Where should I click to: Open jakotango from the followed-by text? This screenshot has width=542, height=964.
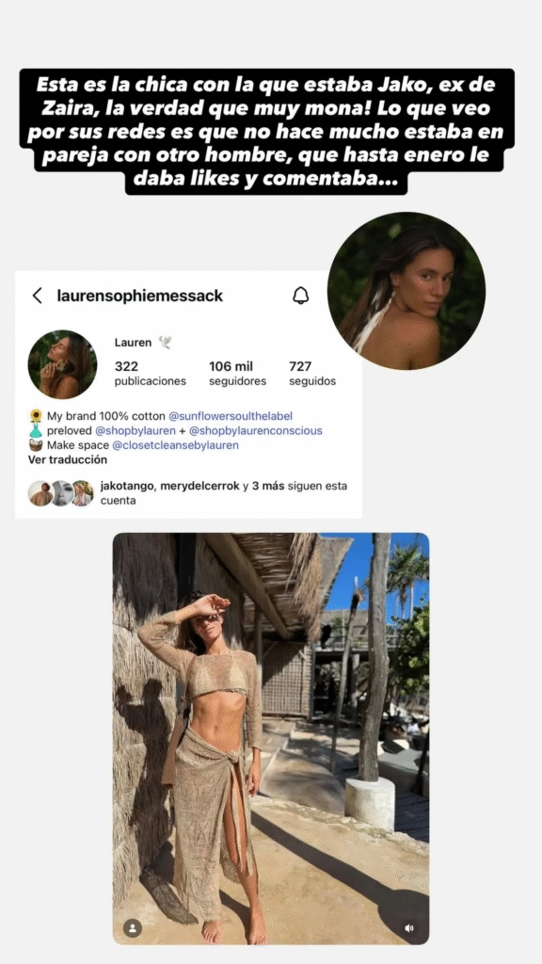(x=127, y=486)
